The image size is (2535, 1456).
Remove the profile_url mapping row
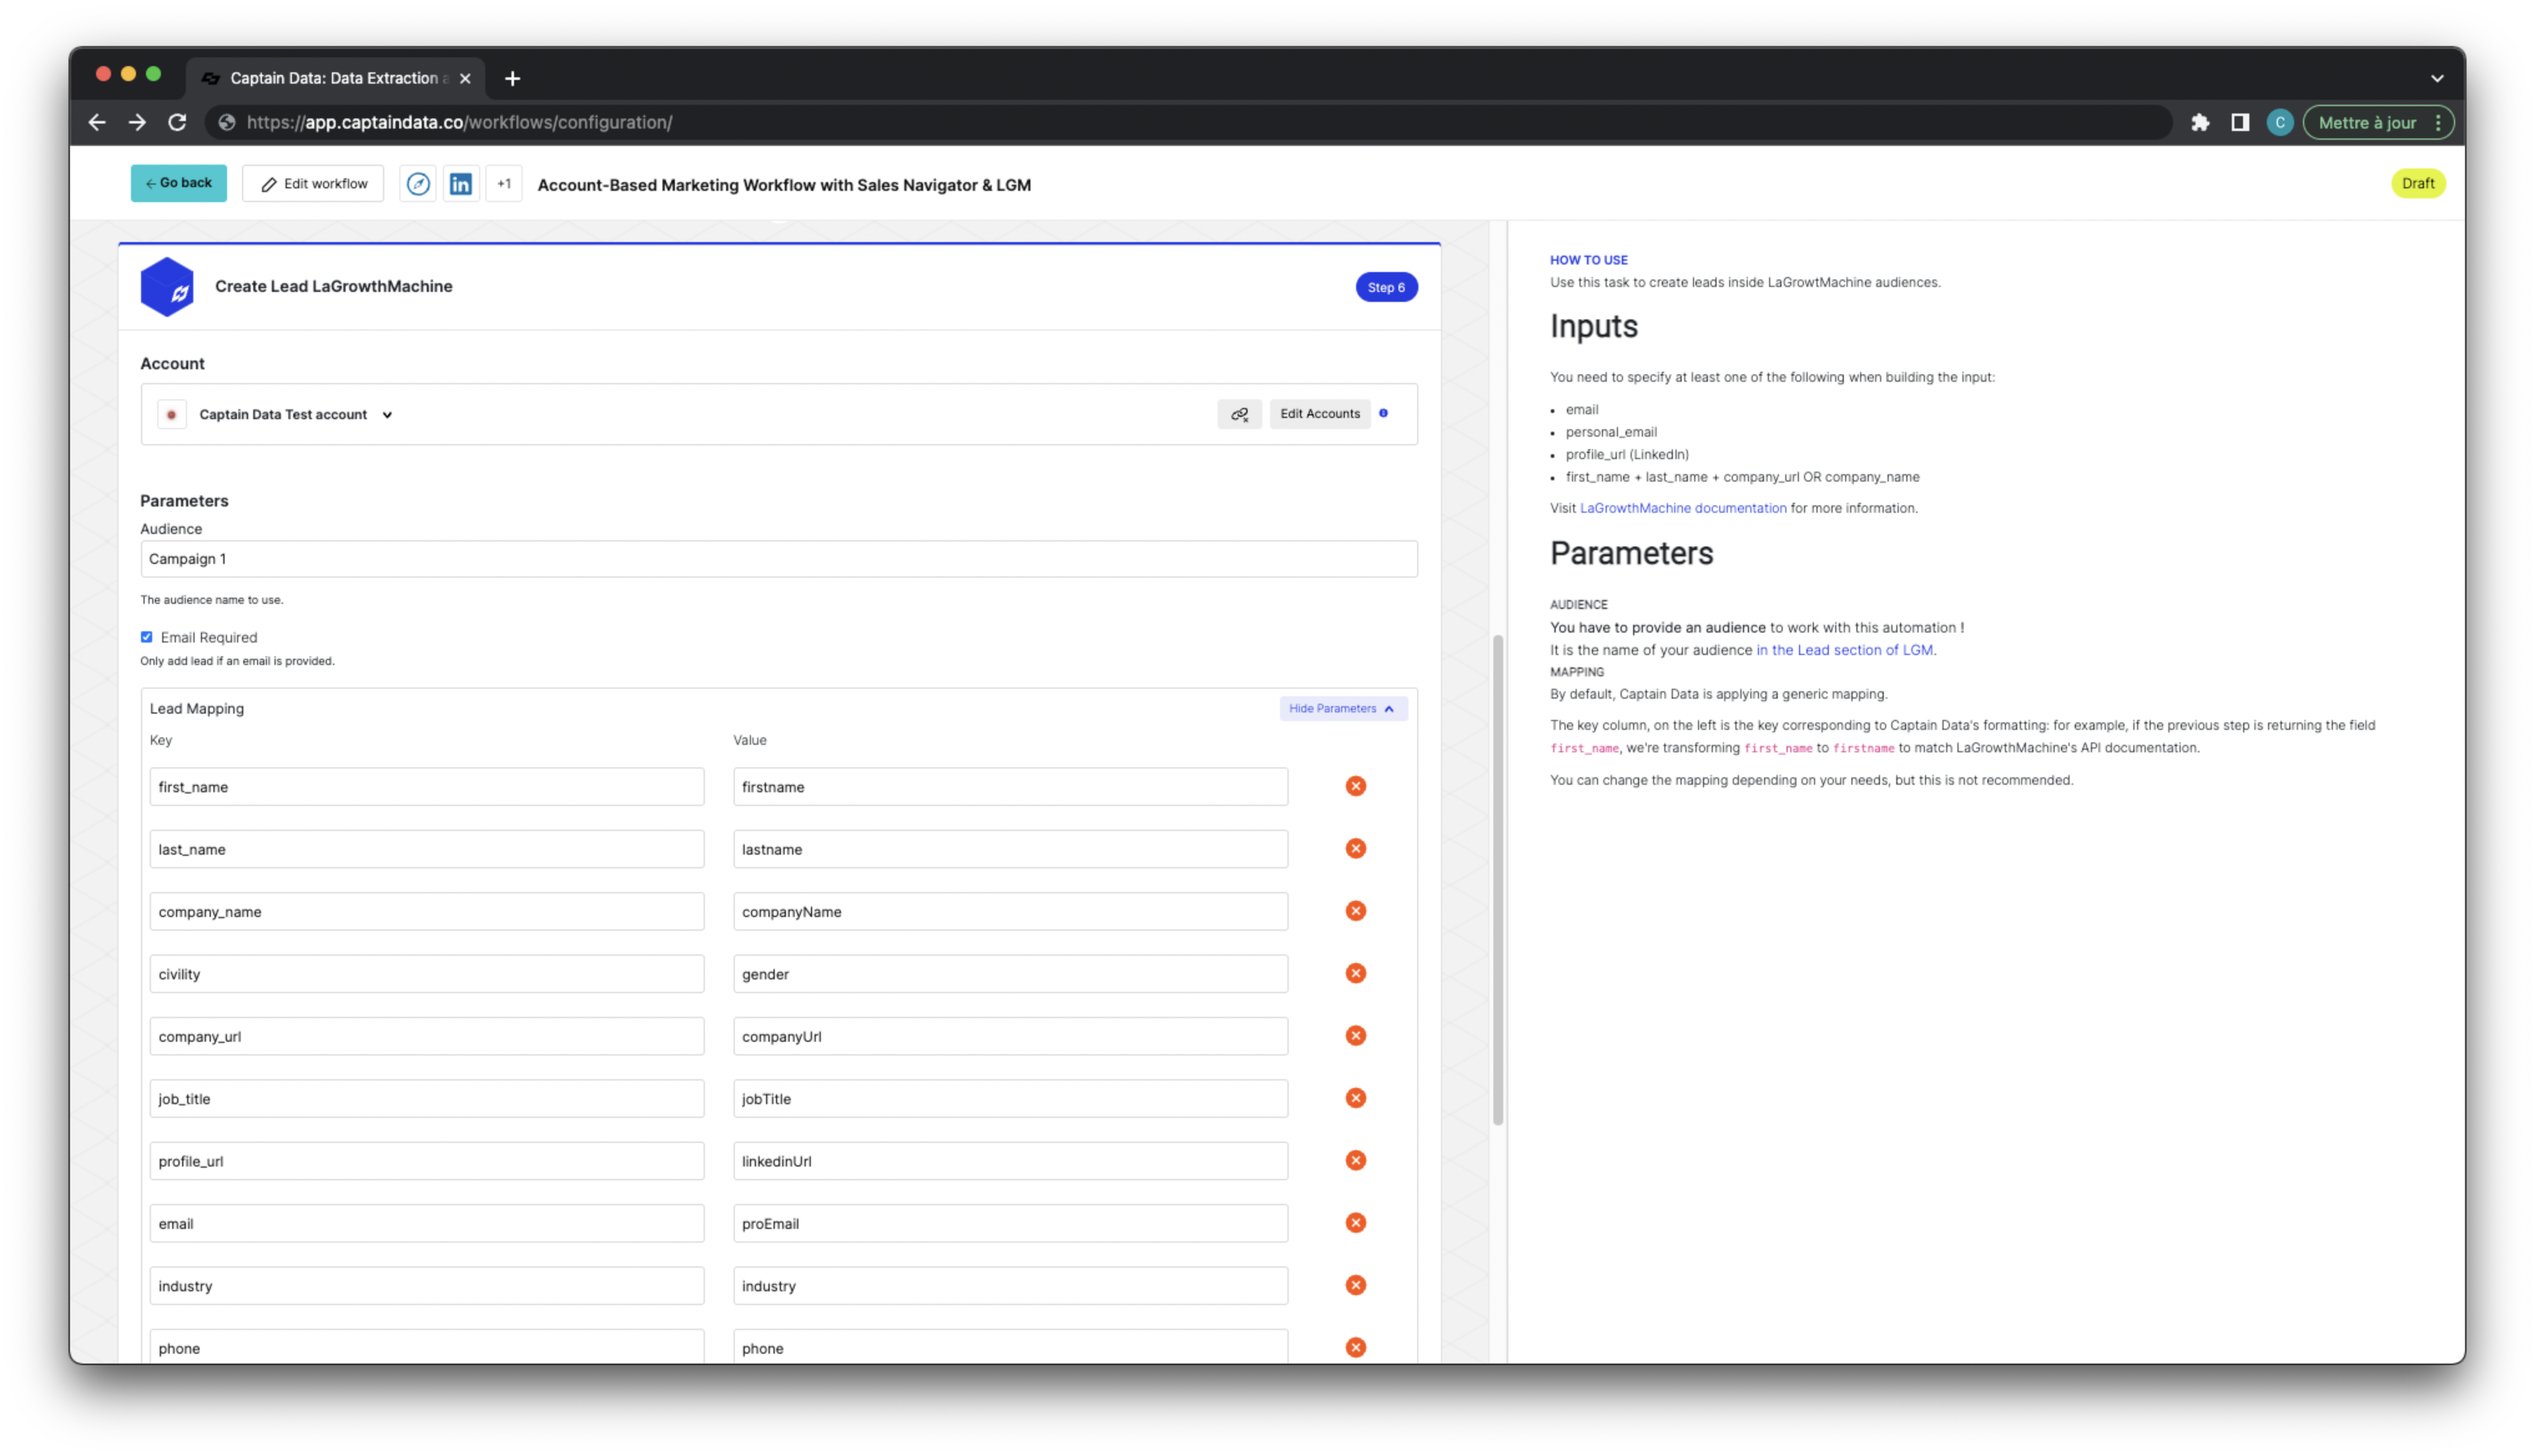(x=1355, y=1160)
